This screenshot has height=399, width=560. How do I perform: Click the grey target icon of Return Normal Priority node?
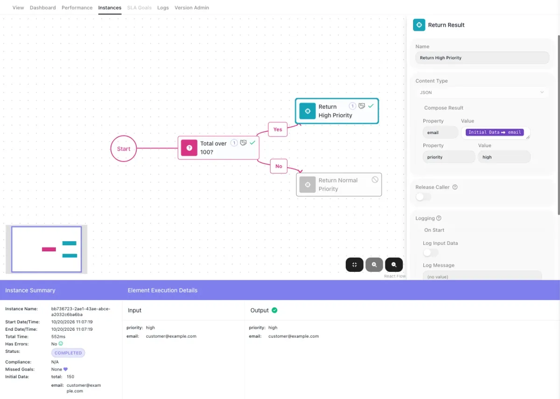[x=308, y=185]
